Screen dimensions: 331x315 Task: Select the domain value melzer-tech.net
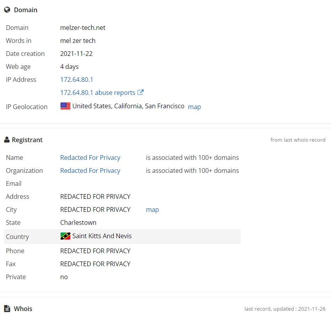(x=83, y=28)
